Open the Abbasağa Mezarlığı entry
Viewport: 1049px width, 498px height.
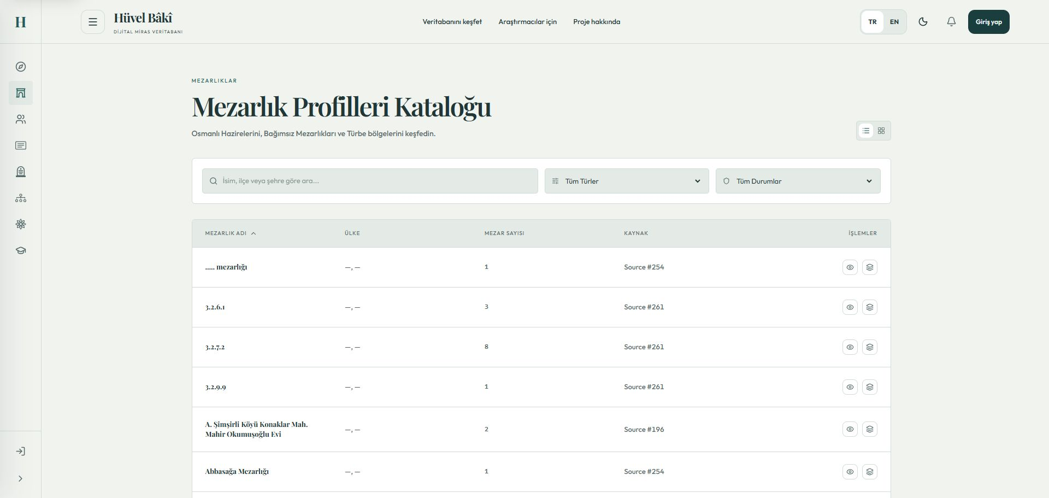click(237, 471)
